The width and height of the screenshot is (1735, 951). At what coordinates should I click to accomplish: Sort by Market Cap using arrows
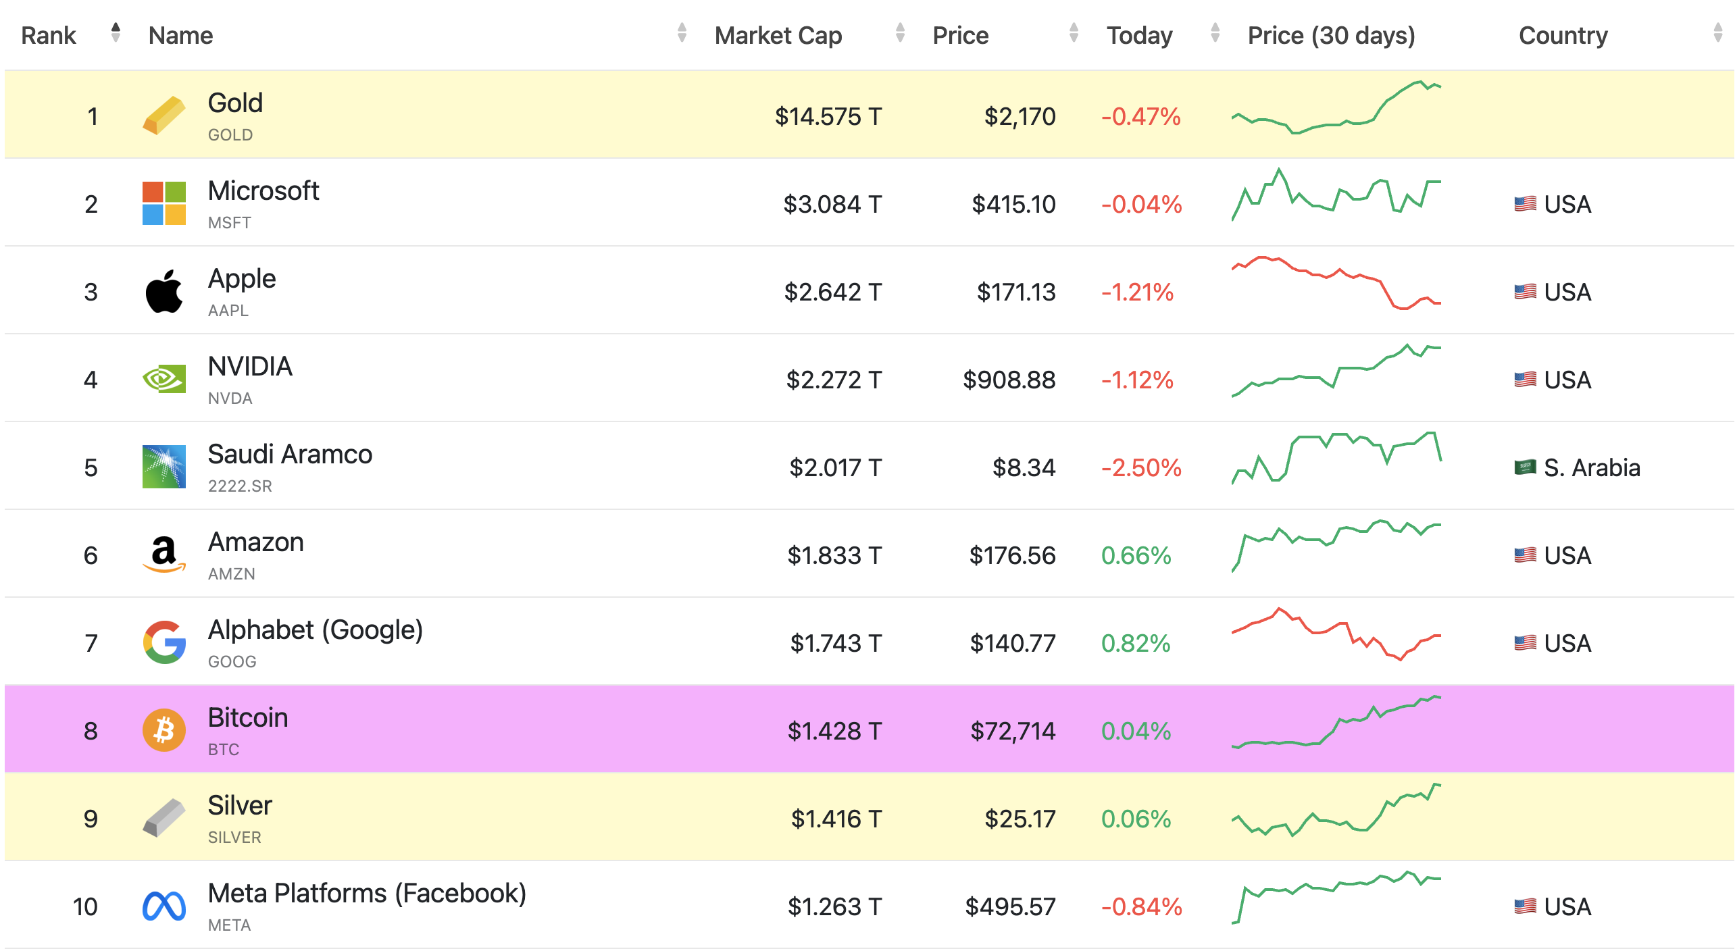pyautogui.click(x=900, y=32)
